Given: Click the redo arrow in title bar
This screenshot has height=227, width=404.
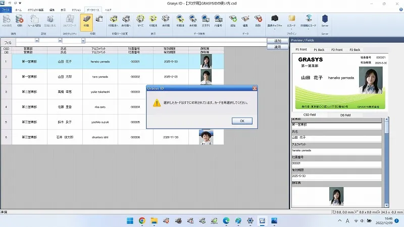Looking at the screenshot, I should [15, 3].
